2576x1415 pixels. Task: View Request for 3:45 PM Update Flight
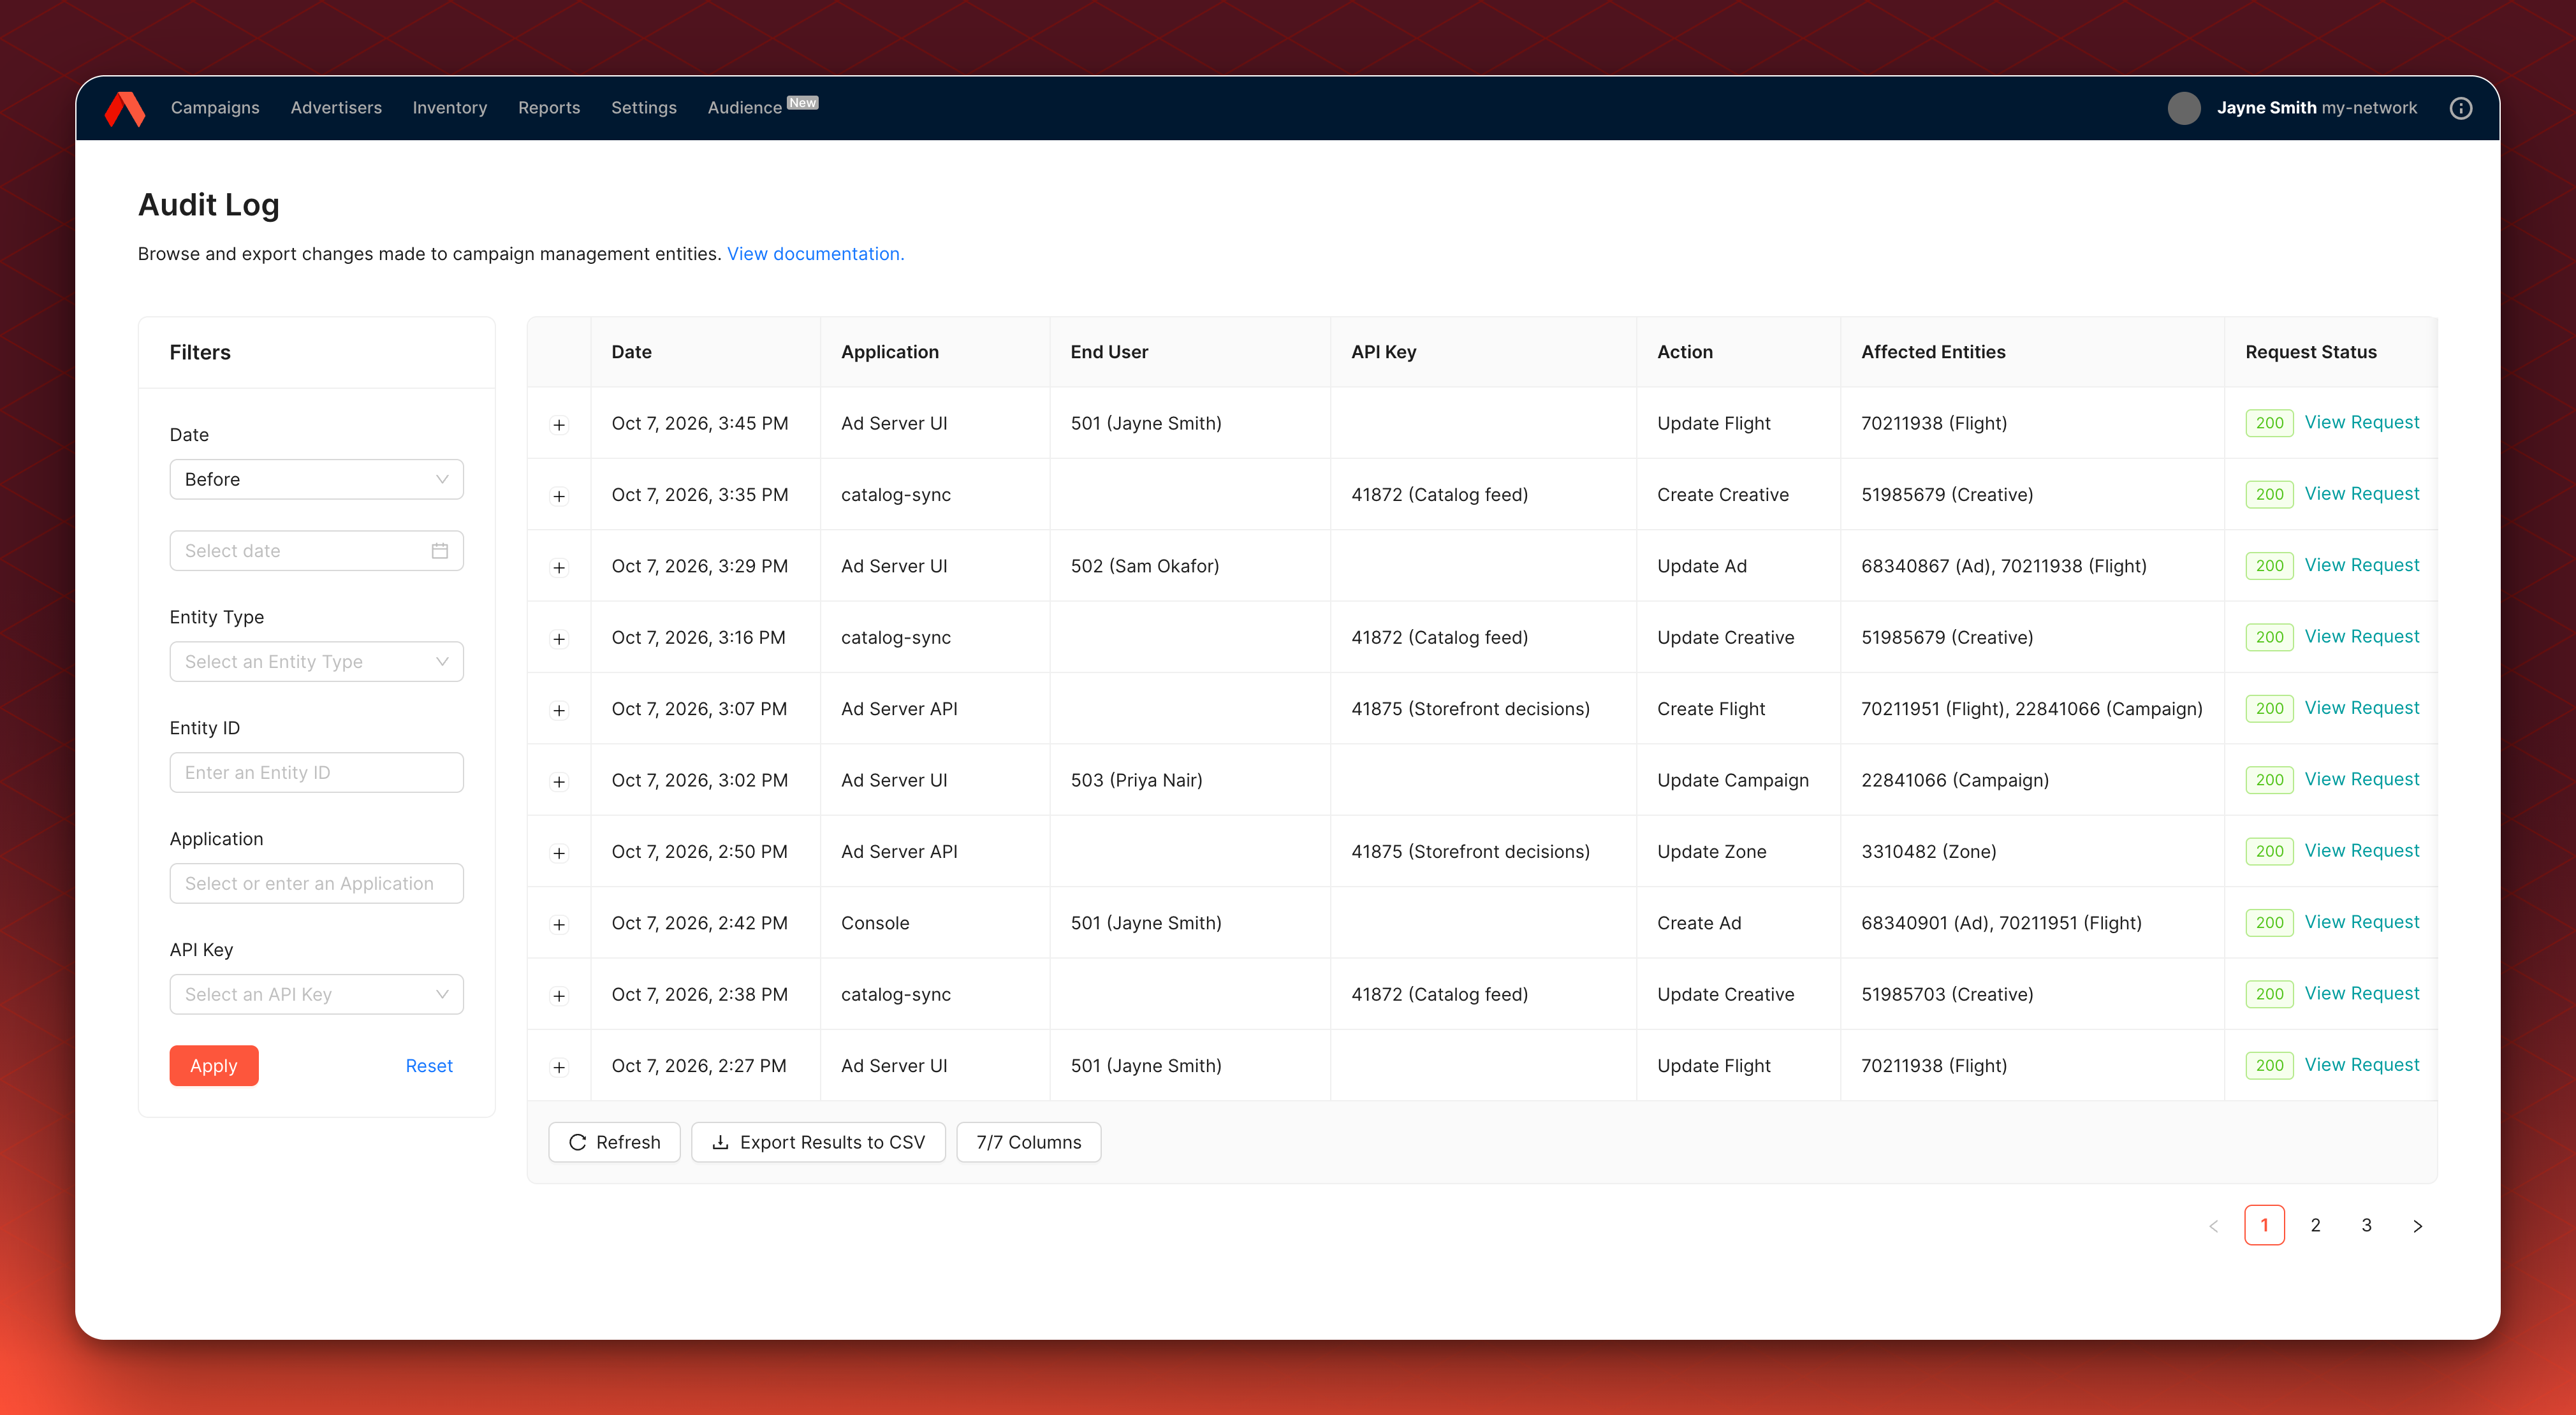(x=2362, y=423)
